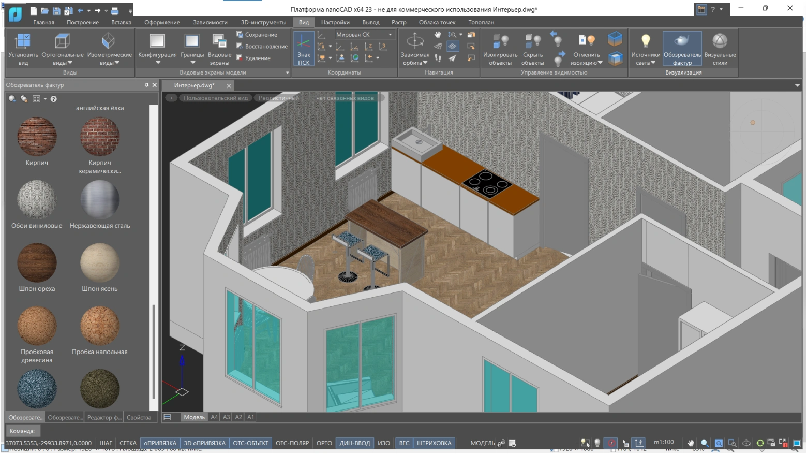Screen dimensions: 807x454
Task: Open the Light Sources (Источники света) tool
Action: click(645, 41)
